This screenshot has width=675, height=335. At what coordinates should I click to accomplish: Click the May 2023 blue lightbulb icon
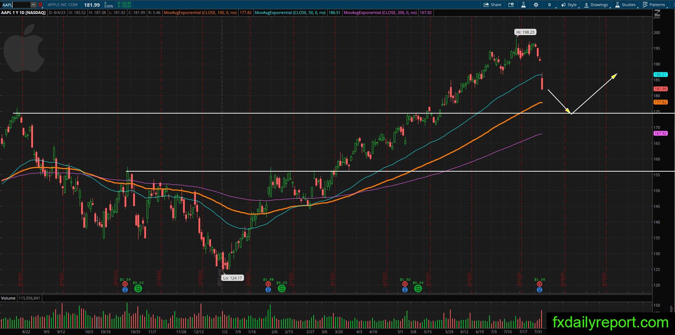(405, 289)
